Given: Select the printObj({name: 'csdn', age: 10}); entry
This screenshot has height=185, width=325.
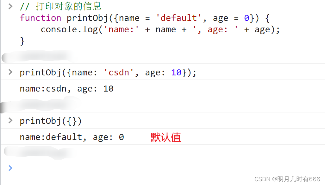Looking at the screenshot, I should (x=108, y=73).
